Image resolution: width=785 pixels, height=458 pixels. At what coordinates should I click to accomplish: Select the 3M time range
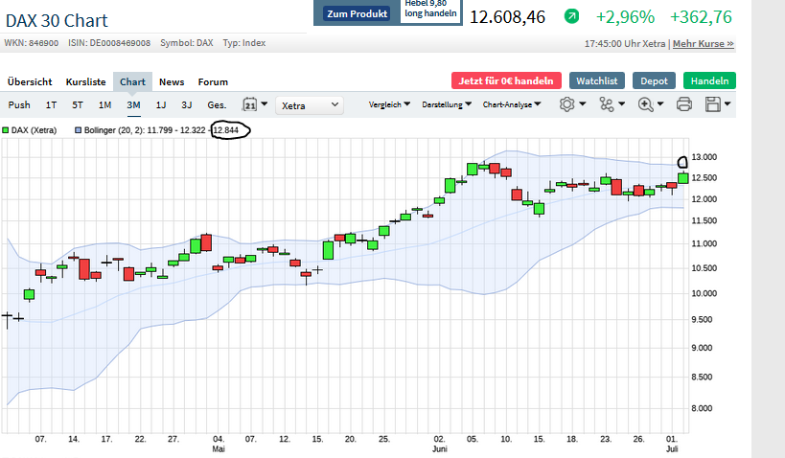click(133, 104)
